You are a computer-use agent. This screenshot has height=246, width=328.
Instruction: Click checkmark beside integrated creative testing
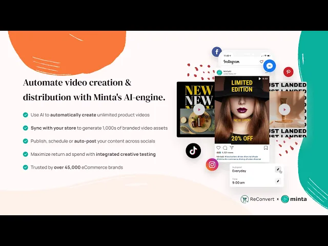click(x=25, y=154)
